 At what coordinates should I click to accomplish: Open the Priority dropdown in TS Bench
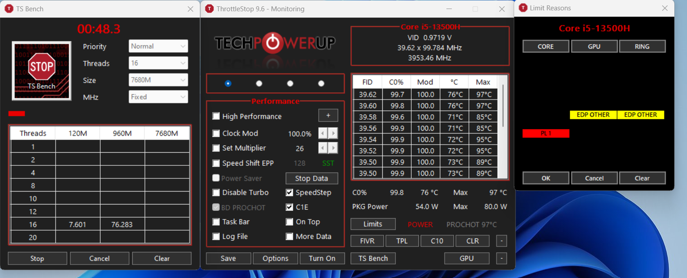click(158, 46)
